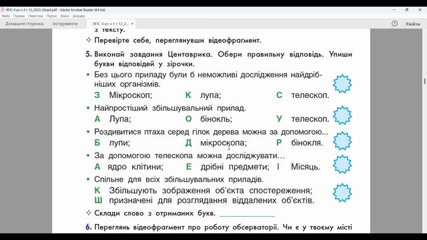Screen dimensions: 427x240
Task: Switch to the Інструменти tab
Action: point(65,24)
